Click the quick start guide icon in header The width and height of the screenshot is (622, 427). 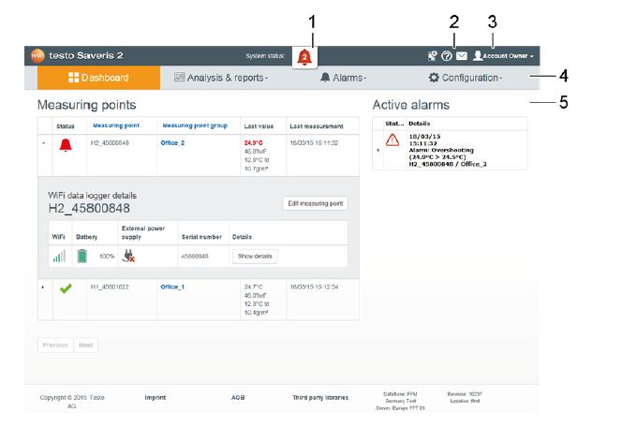(433, 56)
